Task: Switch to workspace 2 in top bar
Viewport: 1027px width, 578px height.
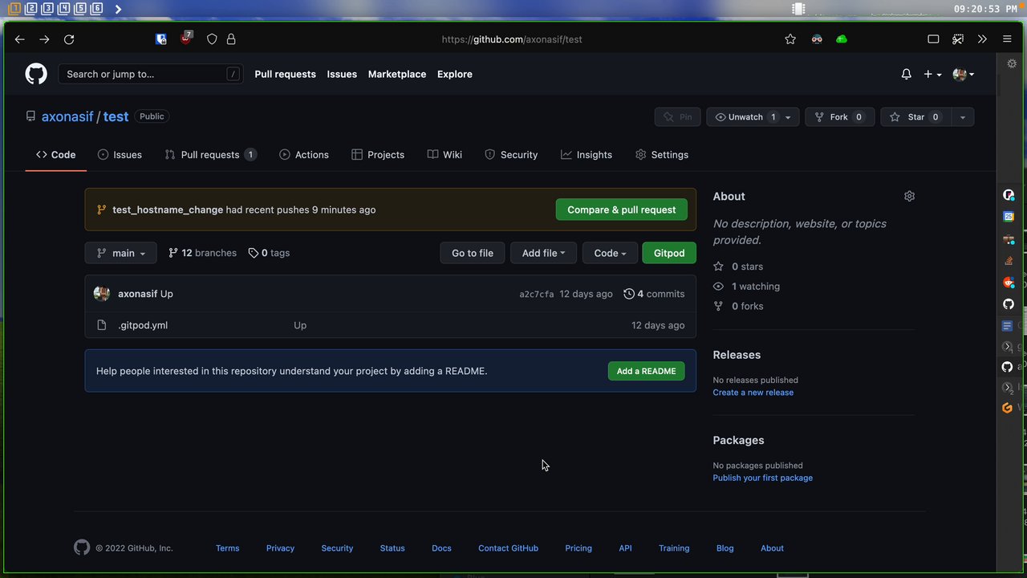Action: tap(30, 9)
